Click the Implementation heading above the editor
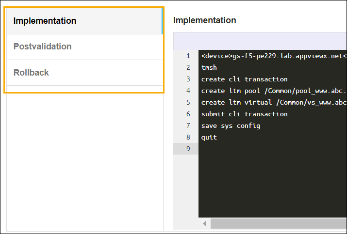347x234 pixels. (205, 20)
